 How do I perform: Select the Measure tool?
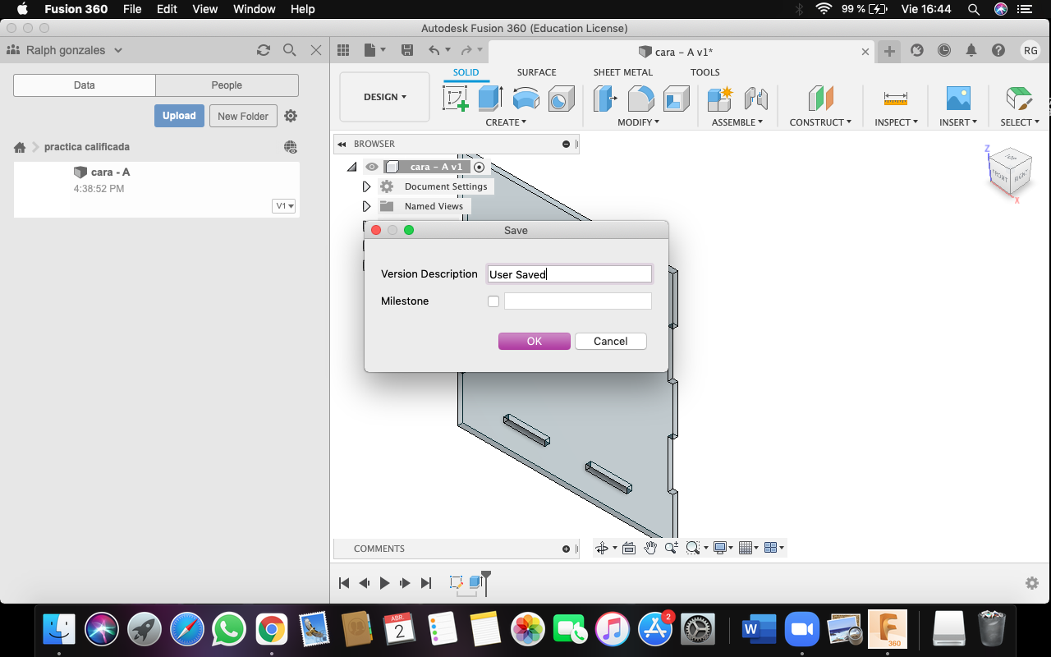pos(895,99)
